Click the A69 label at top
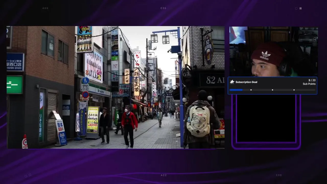The image size is (327, 184). coord(45,8)
